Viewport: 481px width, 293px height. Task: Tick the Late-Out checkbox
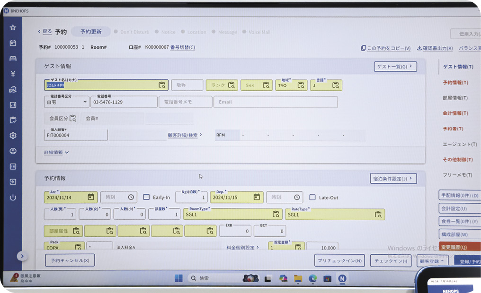pos(312,197)
